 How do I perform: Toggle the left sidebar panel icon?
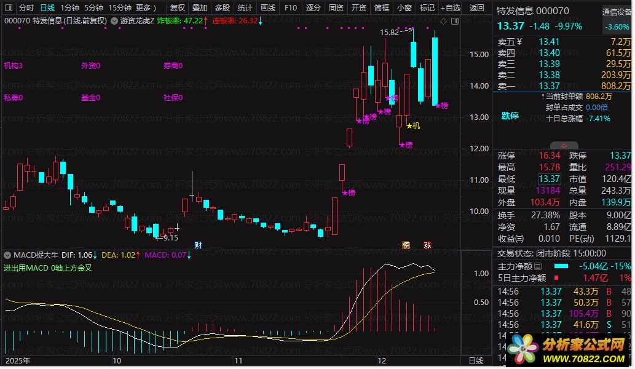tap(9, 8)
